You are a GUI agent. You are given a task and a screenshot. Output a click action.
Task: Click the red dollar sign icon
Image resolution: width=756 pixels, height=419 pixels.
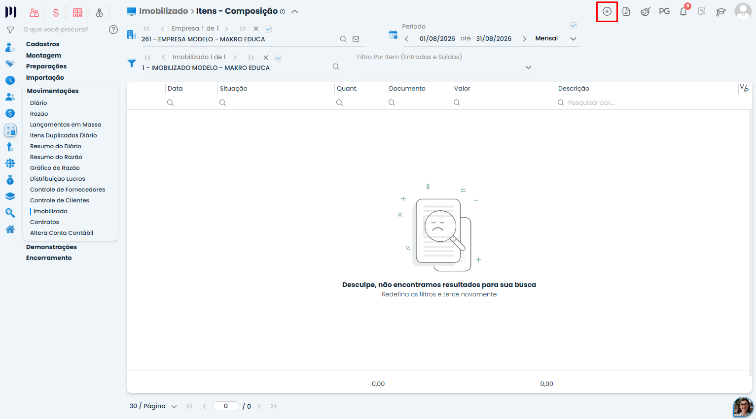(56, 13)
